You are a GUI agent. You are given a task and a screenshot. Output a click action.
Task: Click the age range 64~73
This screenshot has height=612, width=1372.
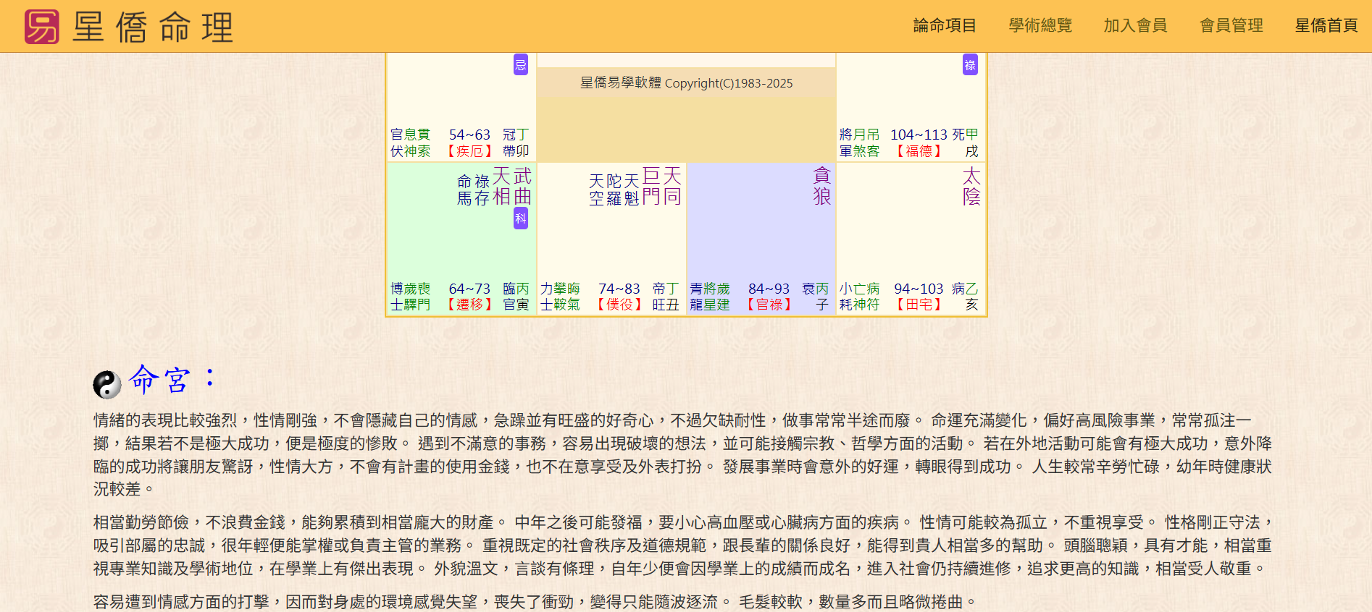[x=469, y=289]
